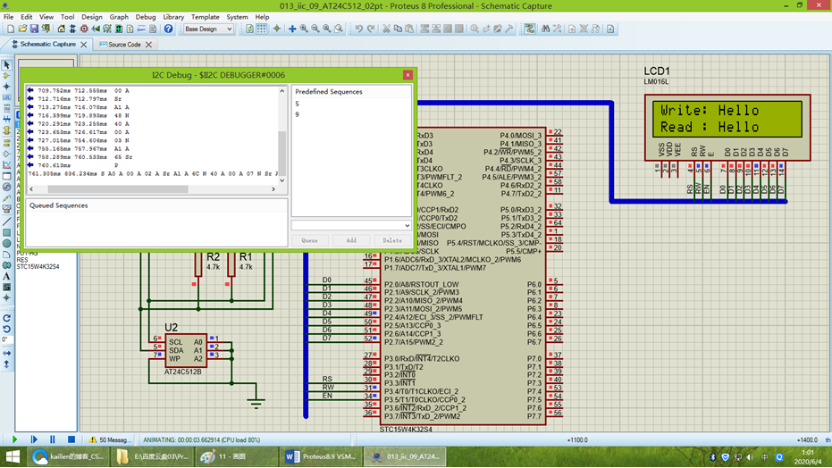Click the pan/center view cross-arrows icon
This screenshot has height=468, width=832.
point(292,29)
